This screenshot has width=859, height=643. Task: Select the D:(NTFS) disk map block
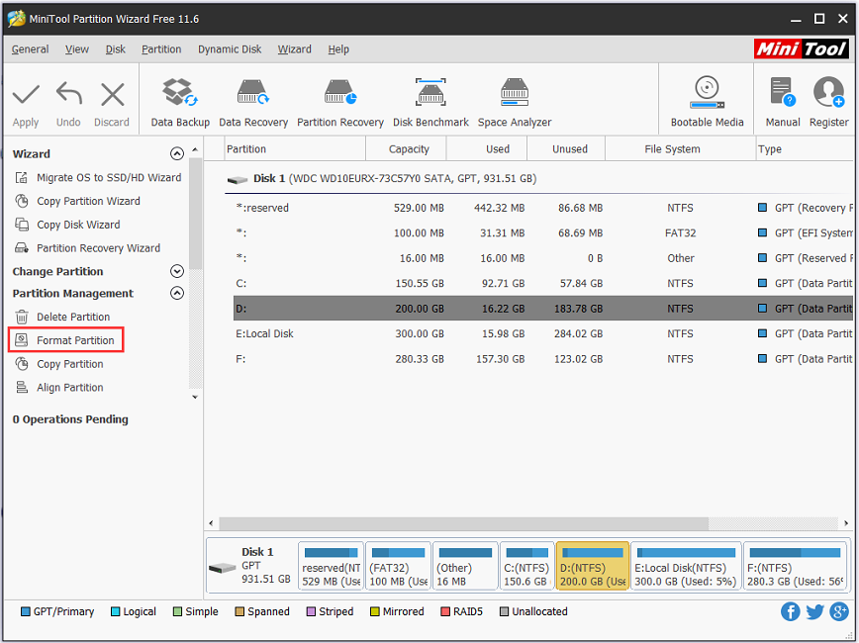click(592, 566)
